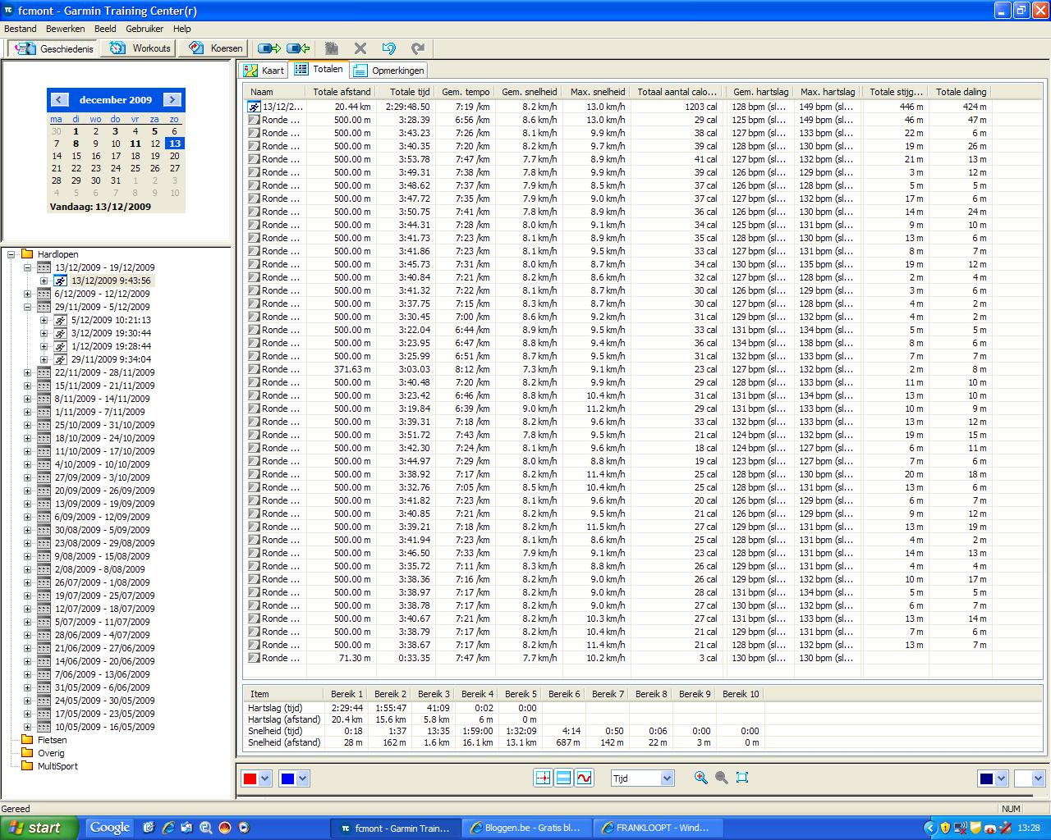Sort by Gem. tempo column header
1051x840 pixels.
click(x=466, y=92)
